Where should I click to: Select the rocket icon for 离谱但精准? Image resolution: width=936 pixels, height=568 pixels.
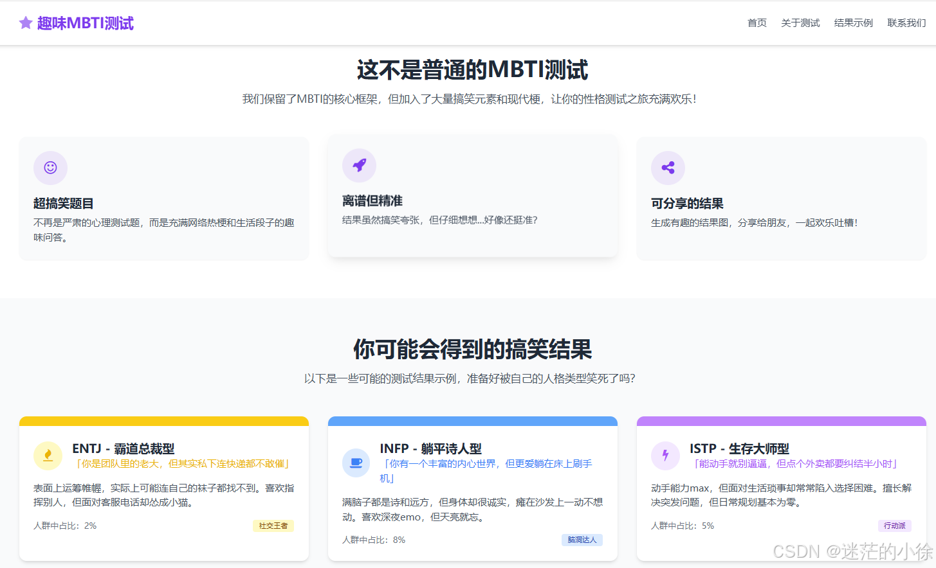[359, 165]
